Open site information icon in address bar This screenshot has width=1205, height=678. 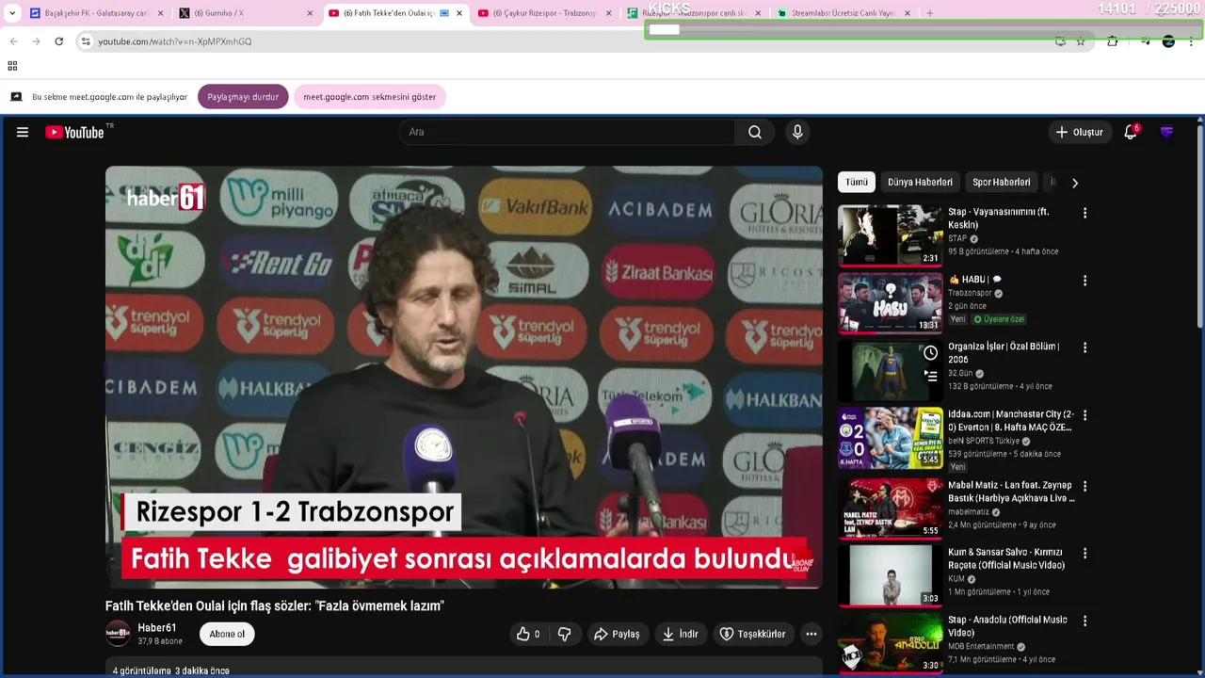(86, 41)
